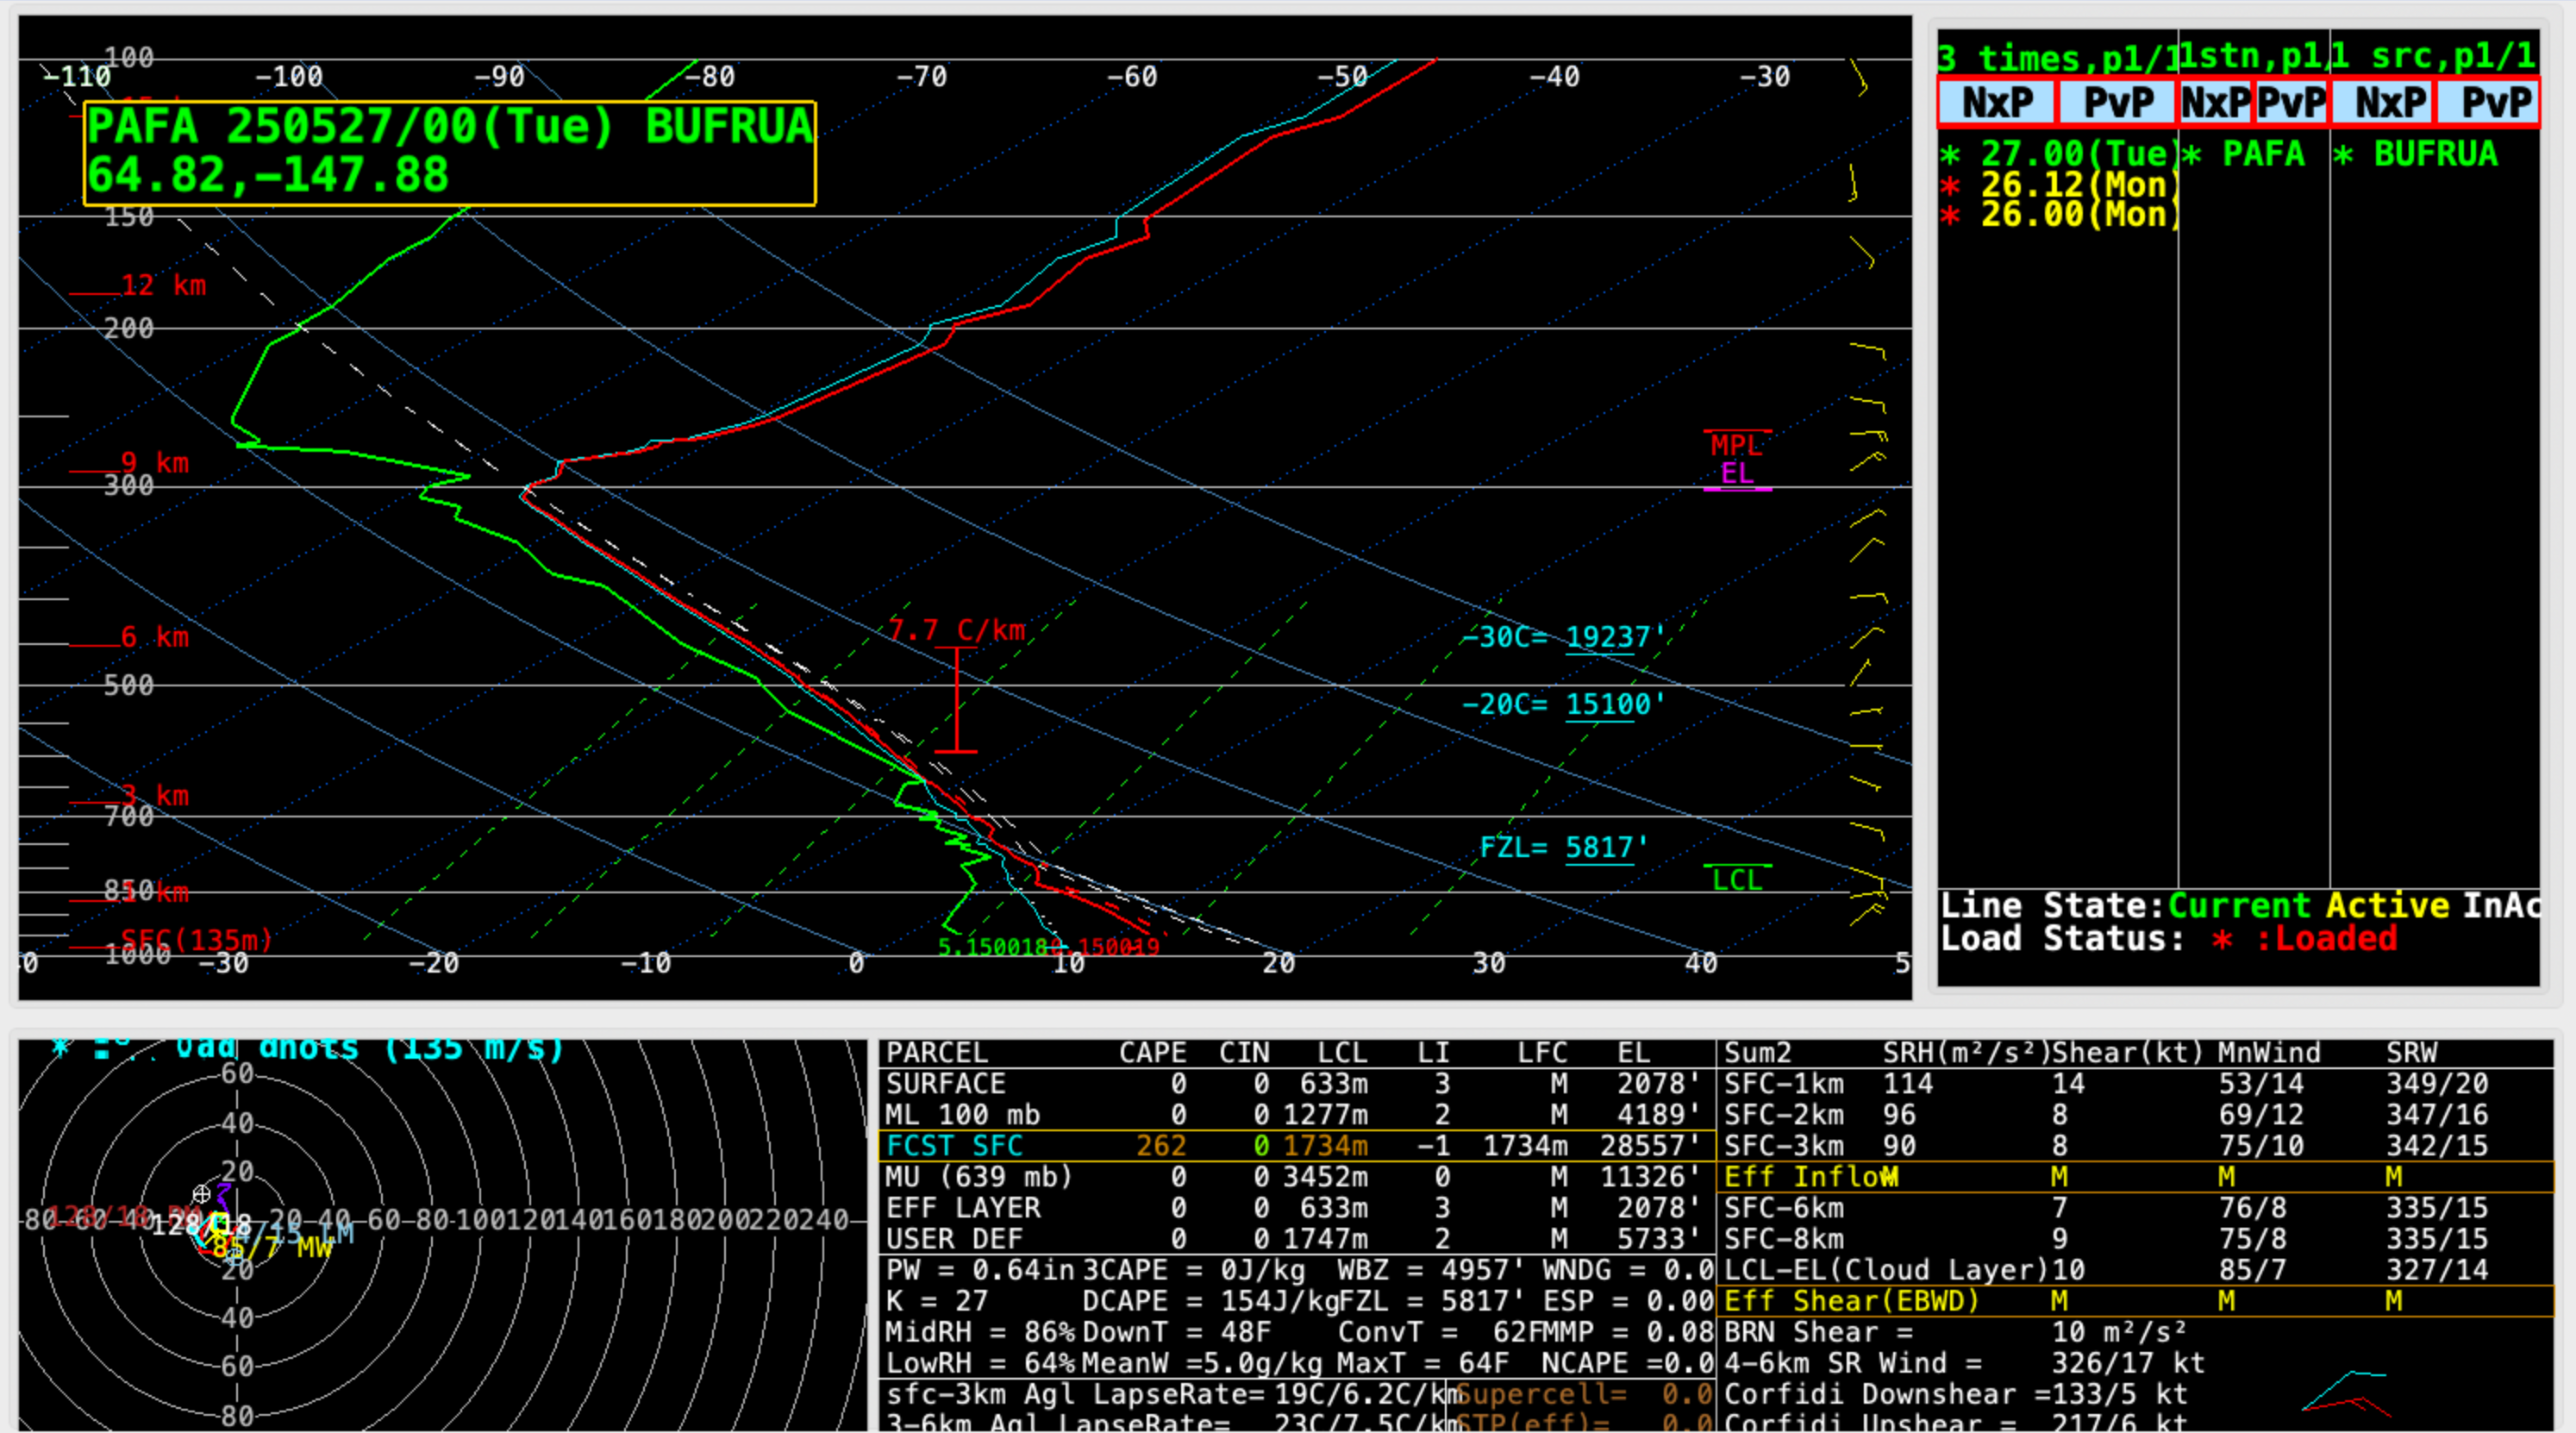
Task: Click the -30C= 19237' height label
Action: click(x=1563, y=637)
